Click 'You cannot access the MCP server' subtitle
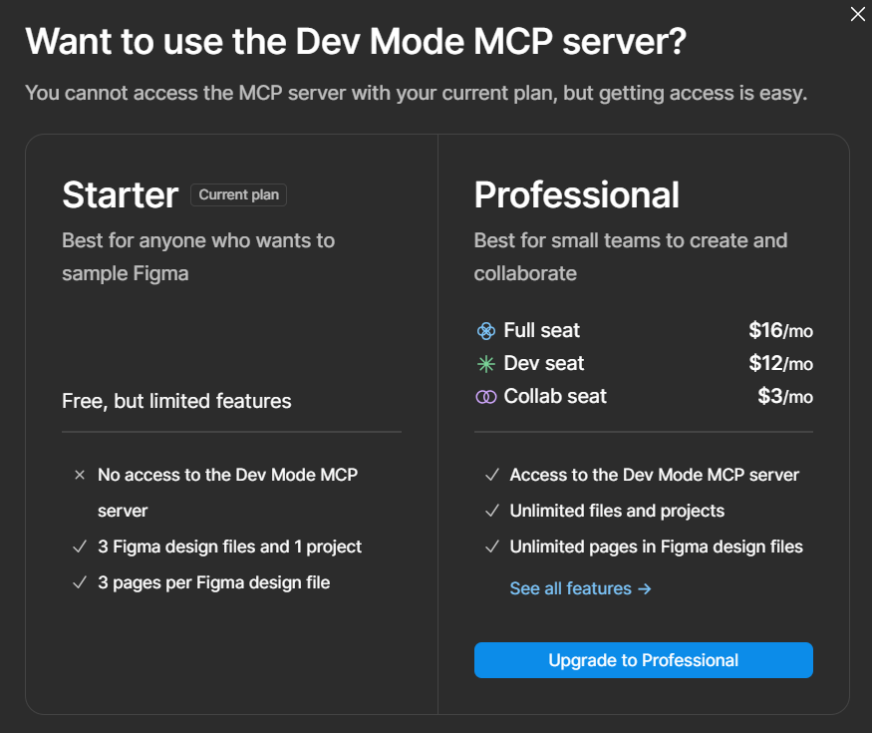872x733 pixels. point(416,93)
